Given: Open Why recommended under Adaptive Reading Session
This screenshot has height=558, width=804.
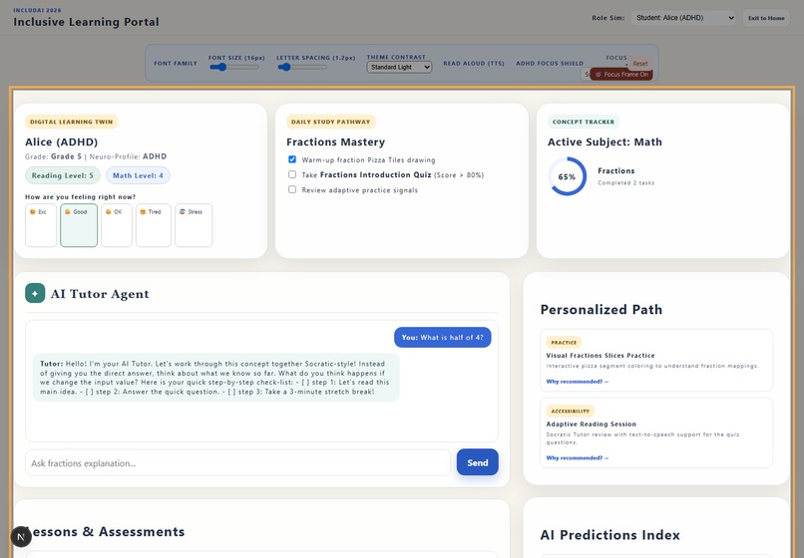Looking at the screenshot, I should pos(578,457).
